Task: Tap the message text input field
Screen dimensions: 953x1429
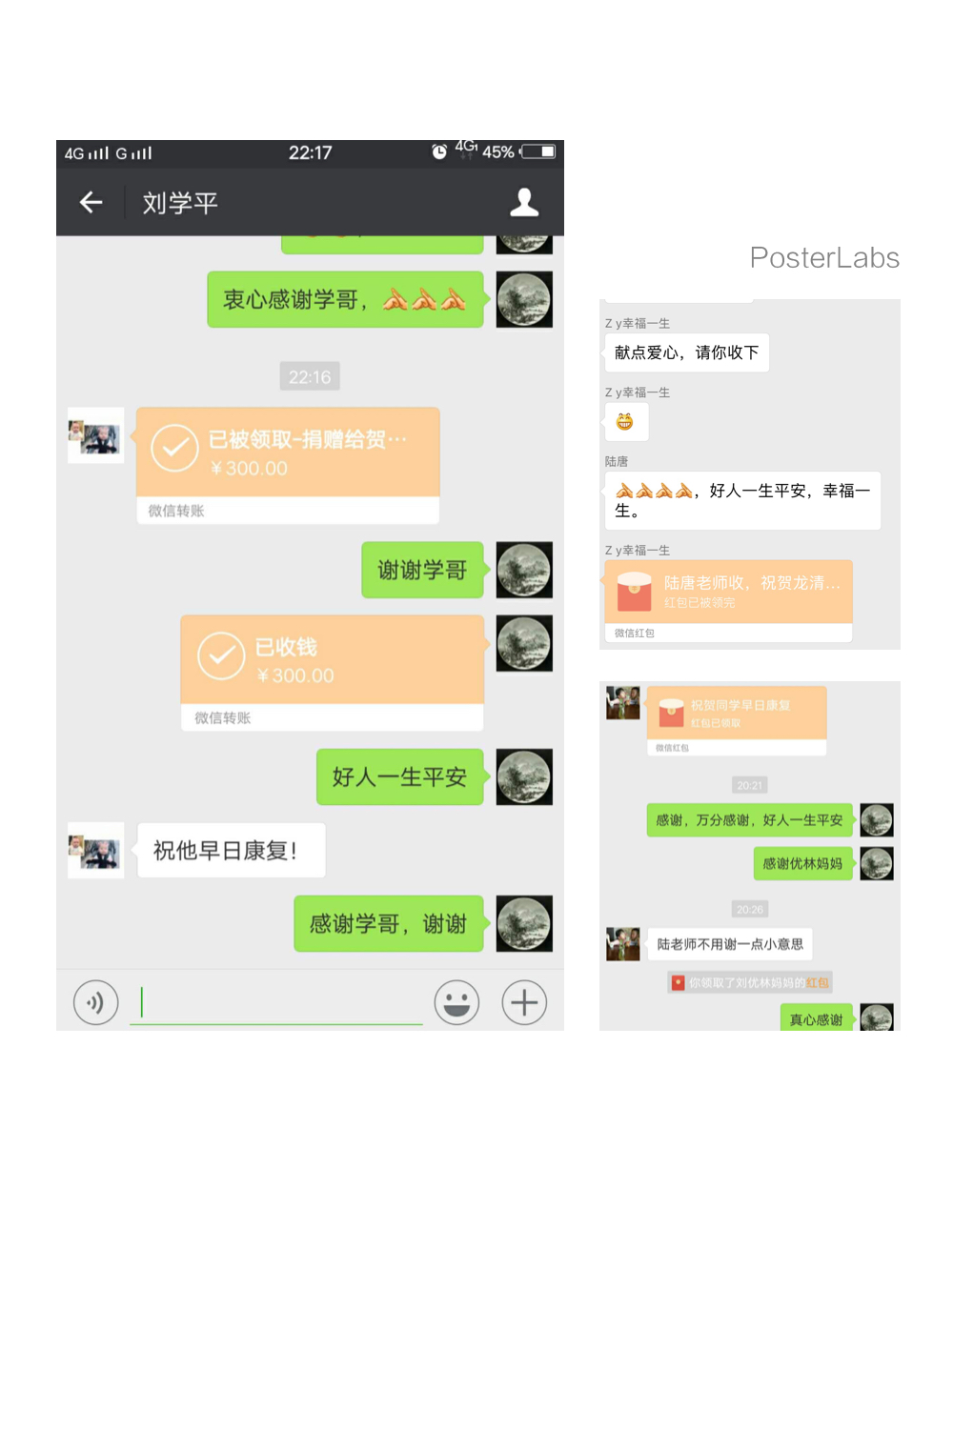Action: coord(276,1002)
